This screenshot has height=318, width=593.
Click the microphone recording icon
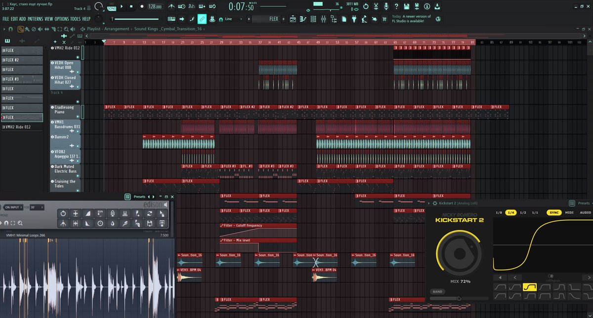[386, 6]
